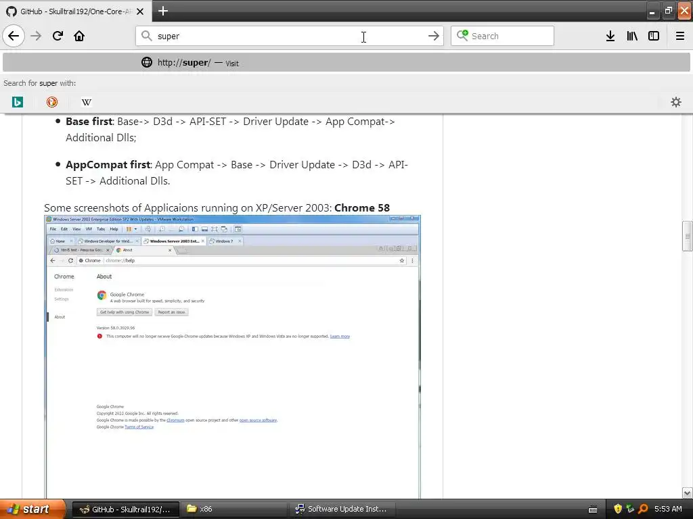
Task: Open search settings gear icon
Action: [676, 102]
